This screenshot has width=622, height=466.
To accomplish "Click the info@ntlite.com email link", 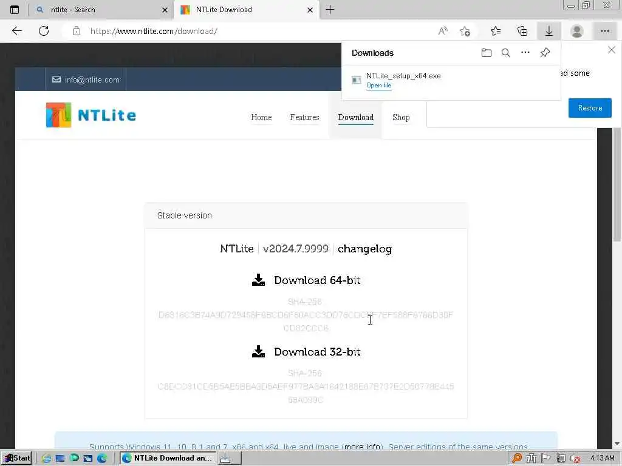I will click(x=92, y=79).
